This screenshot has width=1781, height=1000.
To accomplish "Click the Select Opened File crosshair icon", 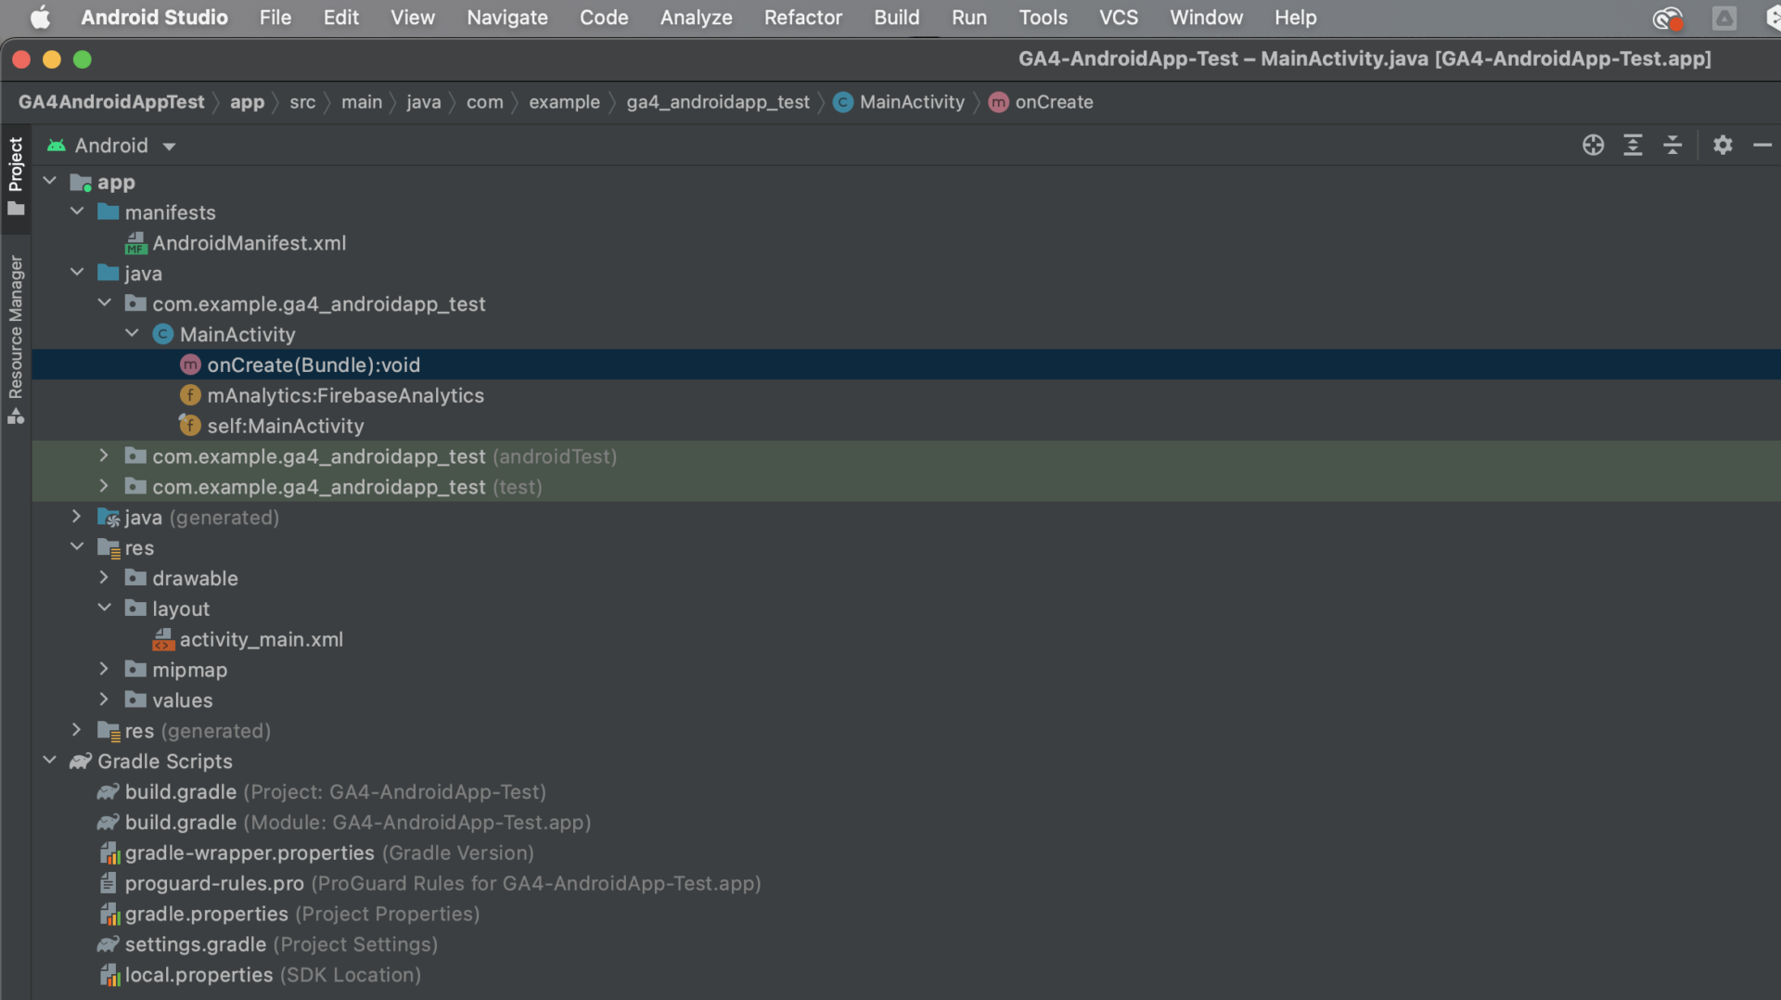I will [1593, 145].
